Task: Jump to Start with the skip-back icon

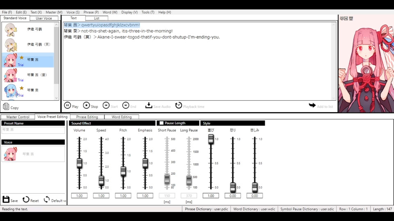Action: click(106, 106)
